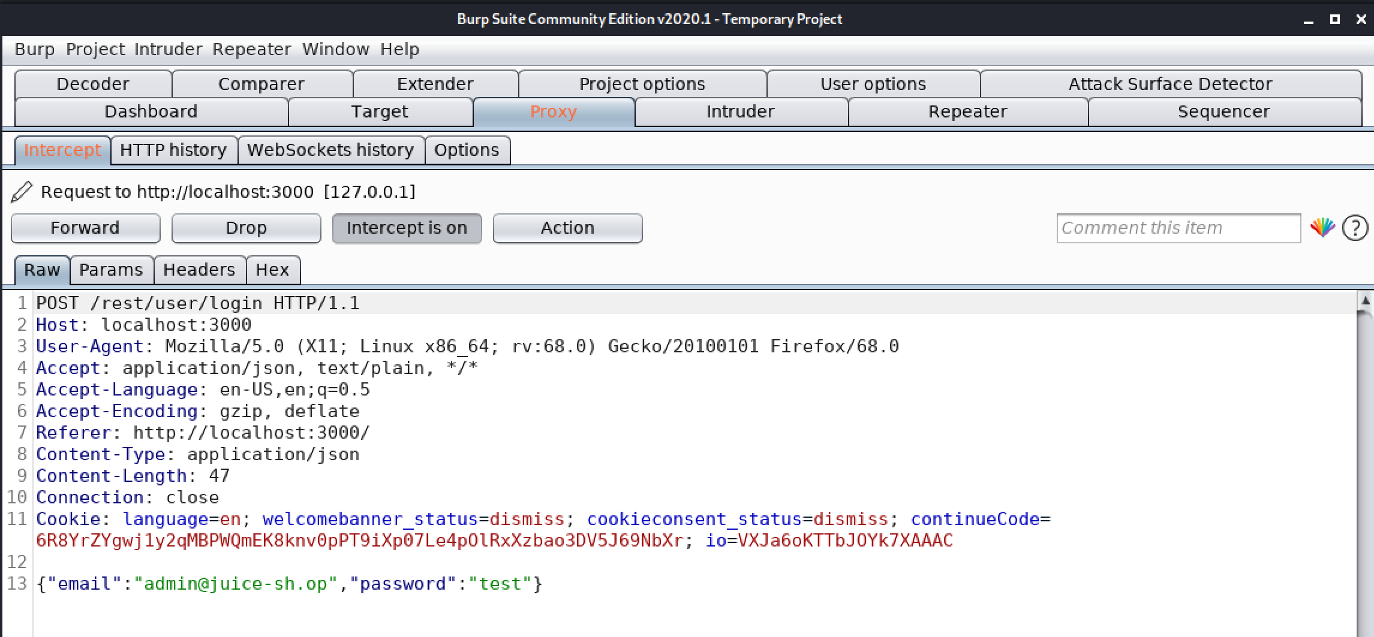This screenshot has height=637, width=1374.
Task: Switch to the Target tab
Action: [380, 112]
